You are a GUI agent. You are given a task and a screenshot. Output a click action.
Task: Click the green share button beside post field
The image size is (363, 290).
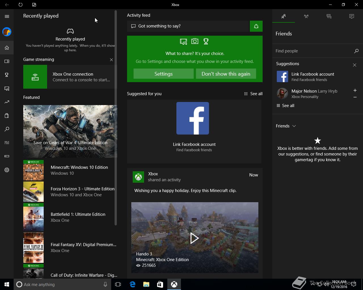point(256,26)
